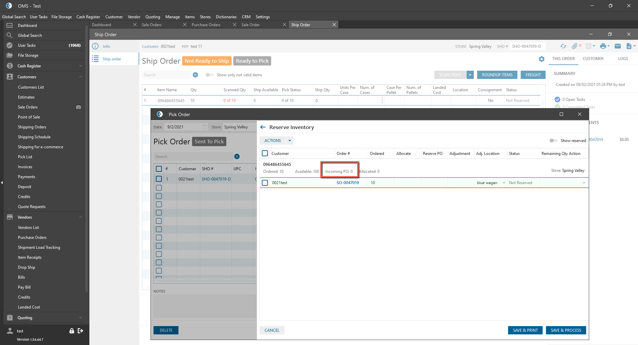Click the Quoting clipboard icon
Screen dimensions: 638x345
pyautogui.click(x=10, y=318)
